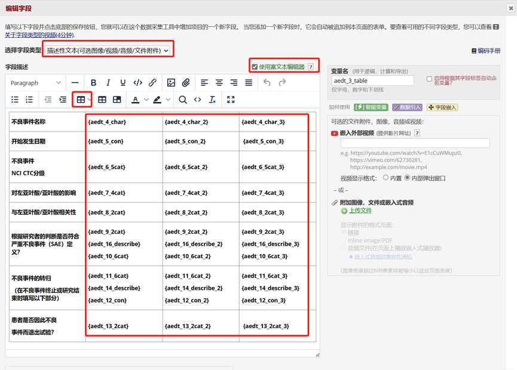517x370 pixels.
Task: Justify the paragraph text
Action: click(249, 82)
